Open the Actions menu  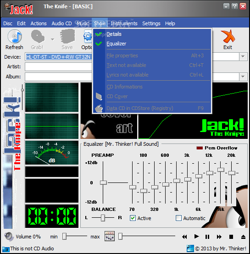click(x=39, y=23)
